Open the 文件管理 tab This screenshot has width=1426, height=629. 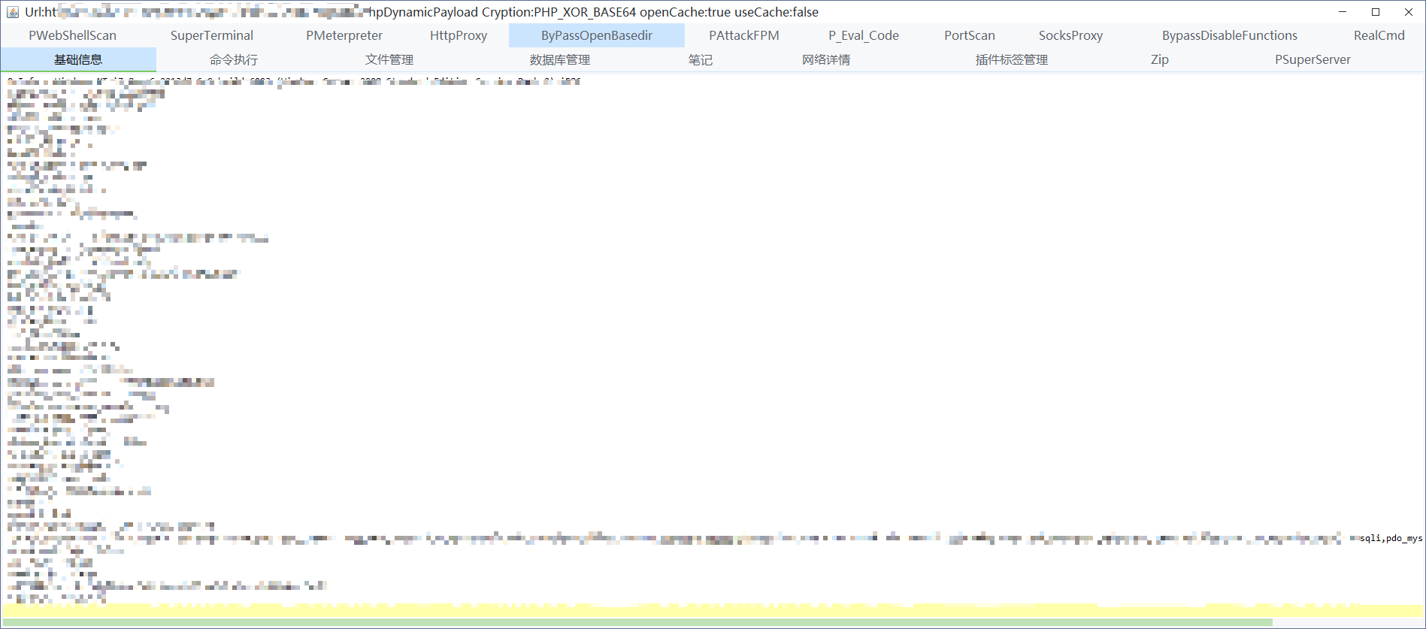pos(389,59)
